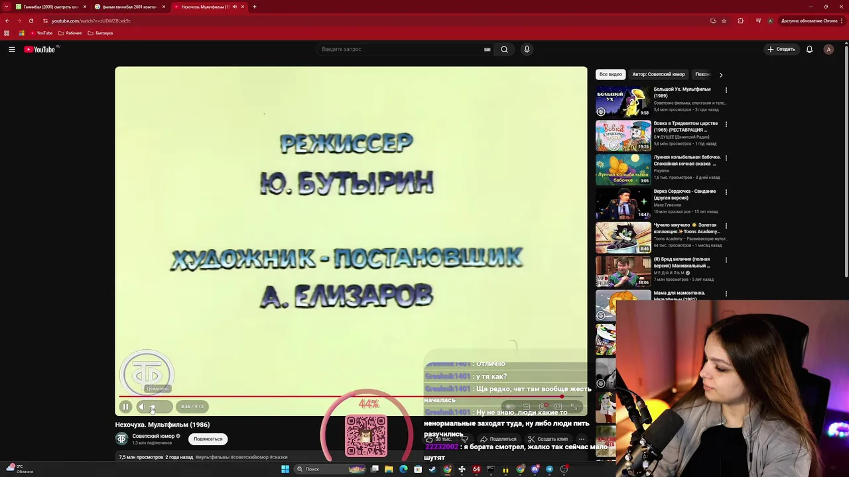This screenshot has height=477, width=849.
Task: Open Steam from the taskbar
Action: [x=432, y=469]
